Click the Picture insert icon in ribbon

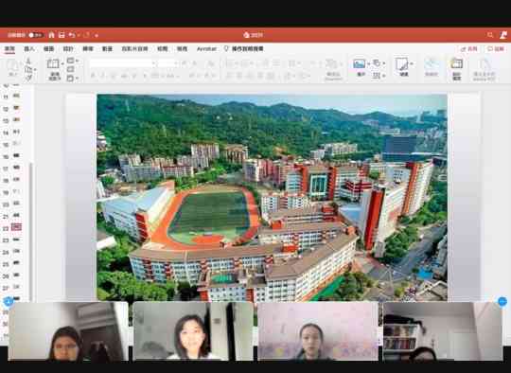(360, 64)
